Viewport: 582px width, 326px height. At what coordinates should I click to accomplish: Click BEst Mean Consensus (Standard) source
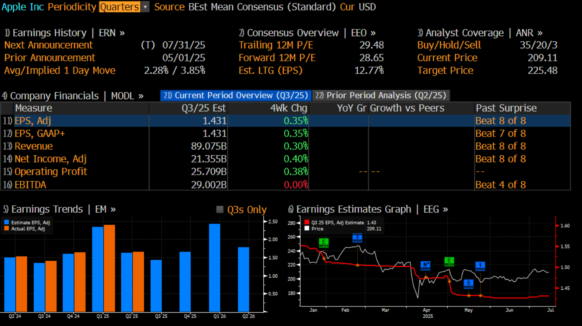tap(263, 7)
